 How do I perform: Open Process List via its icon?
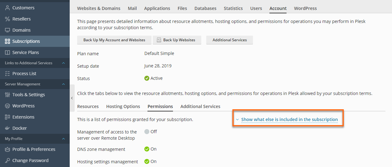click(7, 74)
